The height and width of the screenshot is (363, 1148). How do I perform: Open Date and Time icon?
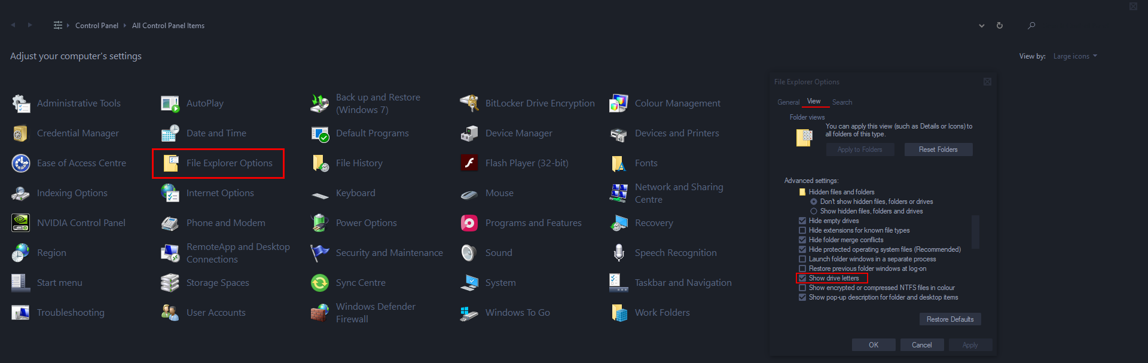tap(170, 133)
